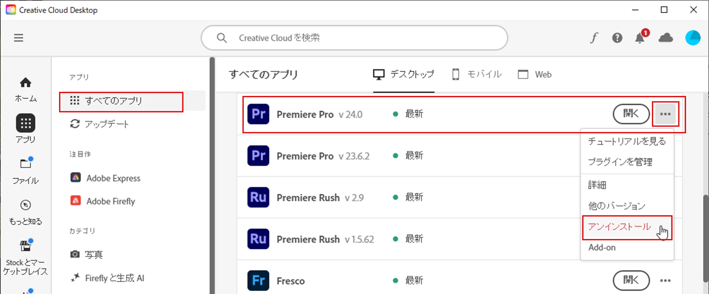Viewport: 709px width, 294px height.
Task: Open the fonts f icon
Action: pos(594,38)
